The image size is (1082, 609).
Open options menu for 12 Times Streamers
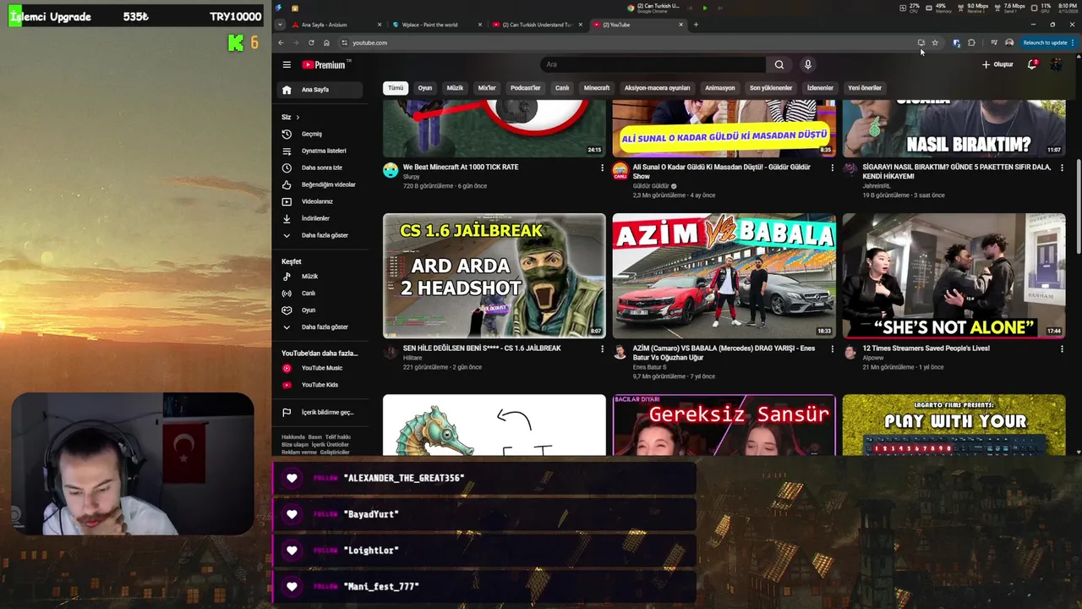(1063, 349)
